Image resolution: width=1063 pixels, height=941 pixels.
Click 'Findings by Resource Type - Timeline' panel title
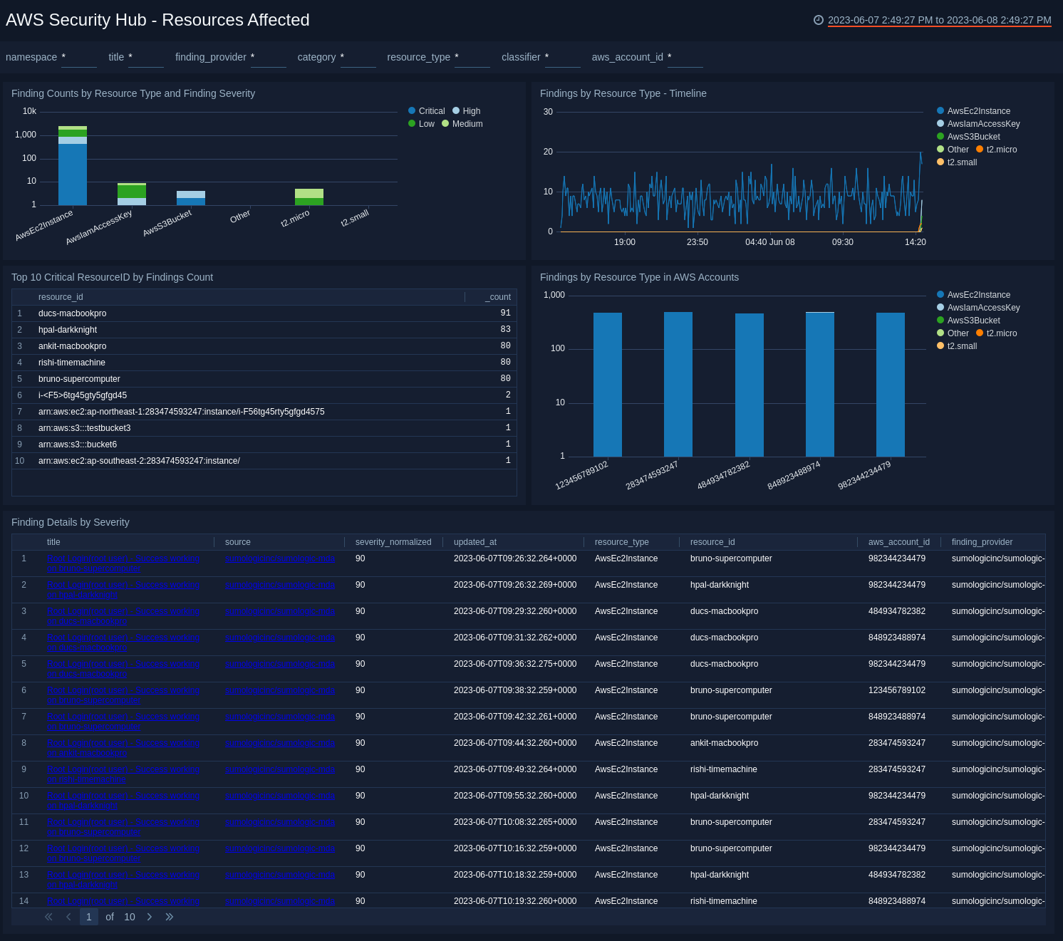tap(623, 93)
